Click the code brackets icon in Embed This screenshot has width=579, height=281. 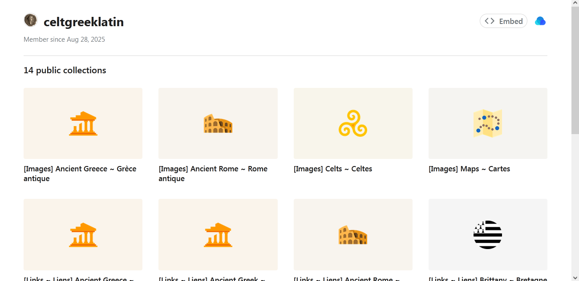pyautogui.click(x=490, y=21)
